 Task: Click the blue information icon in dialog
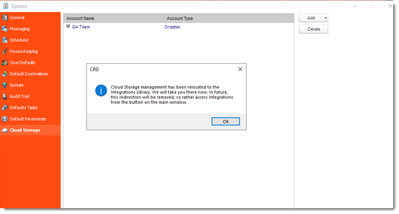pos(101,90)
